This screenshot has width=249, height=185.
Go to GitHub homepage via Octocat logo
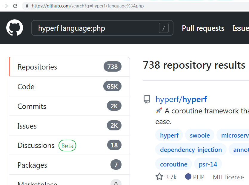pyautogui.click(x=15, y=28)
